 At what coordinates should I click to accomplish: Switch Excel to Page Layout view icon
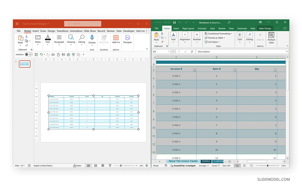244,166
